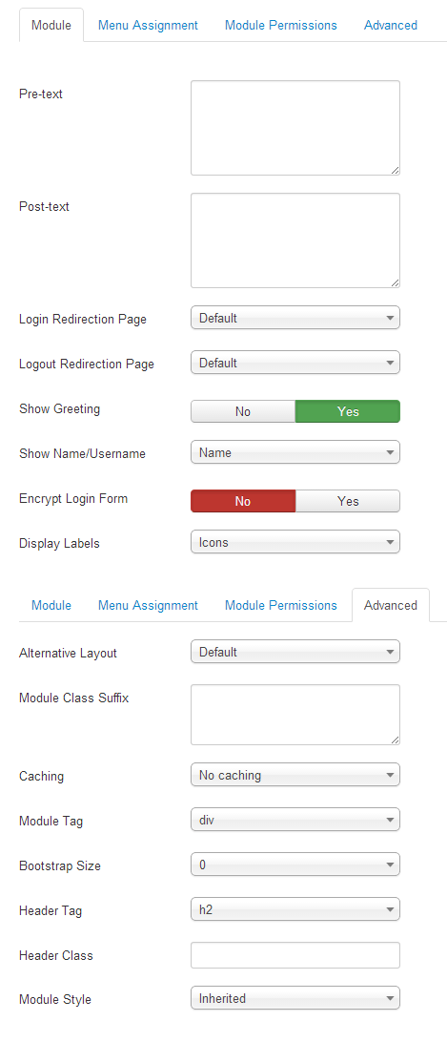Click into the Pre-text textarea
Viewport: 447px width, 1042px height.
tap(295, 128)
